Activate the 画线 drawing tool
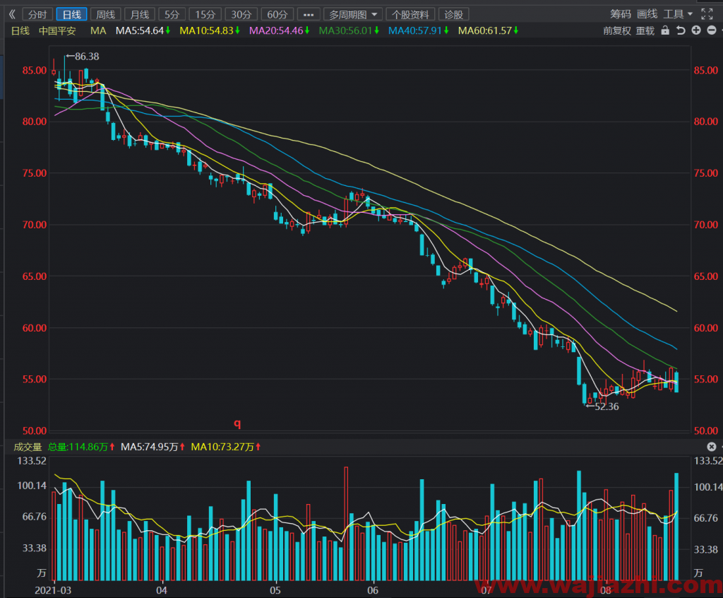723x598 pixels. coord(647,14)
